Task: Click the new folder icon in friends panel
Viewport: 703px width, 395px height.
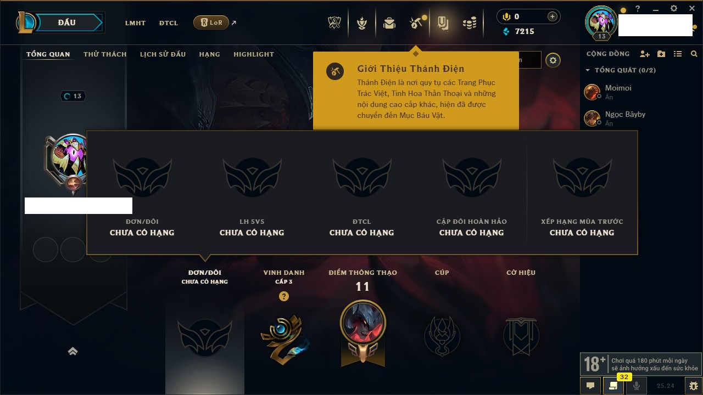Action: [x=661, y=54]
